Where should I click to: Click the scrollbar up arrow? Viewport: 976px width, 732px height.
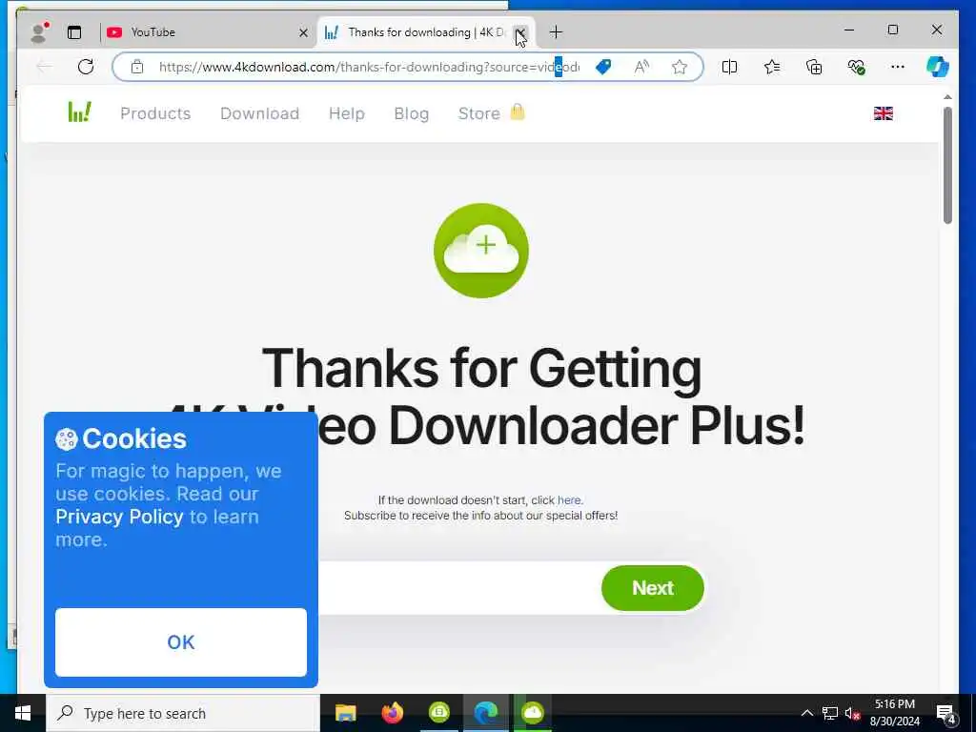coord(947,97)
